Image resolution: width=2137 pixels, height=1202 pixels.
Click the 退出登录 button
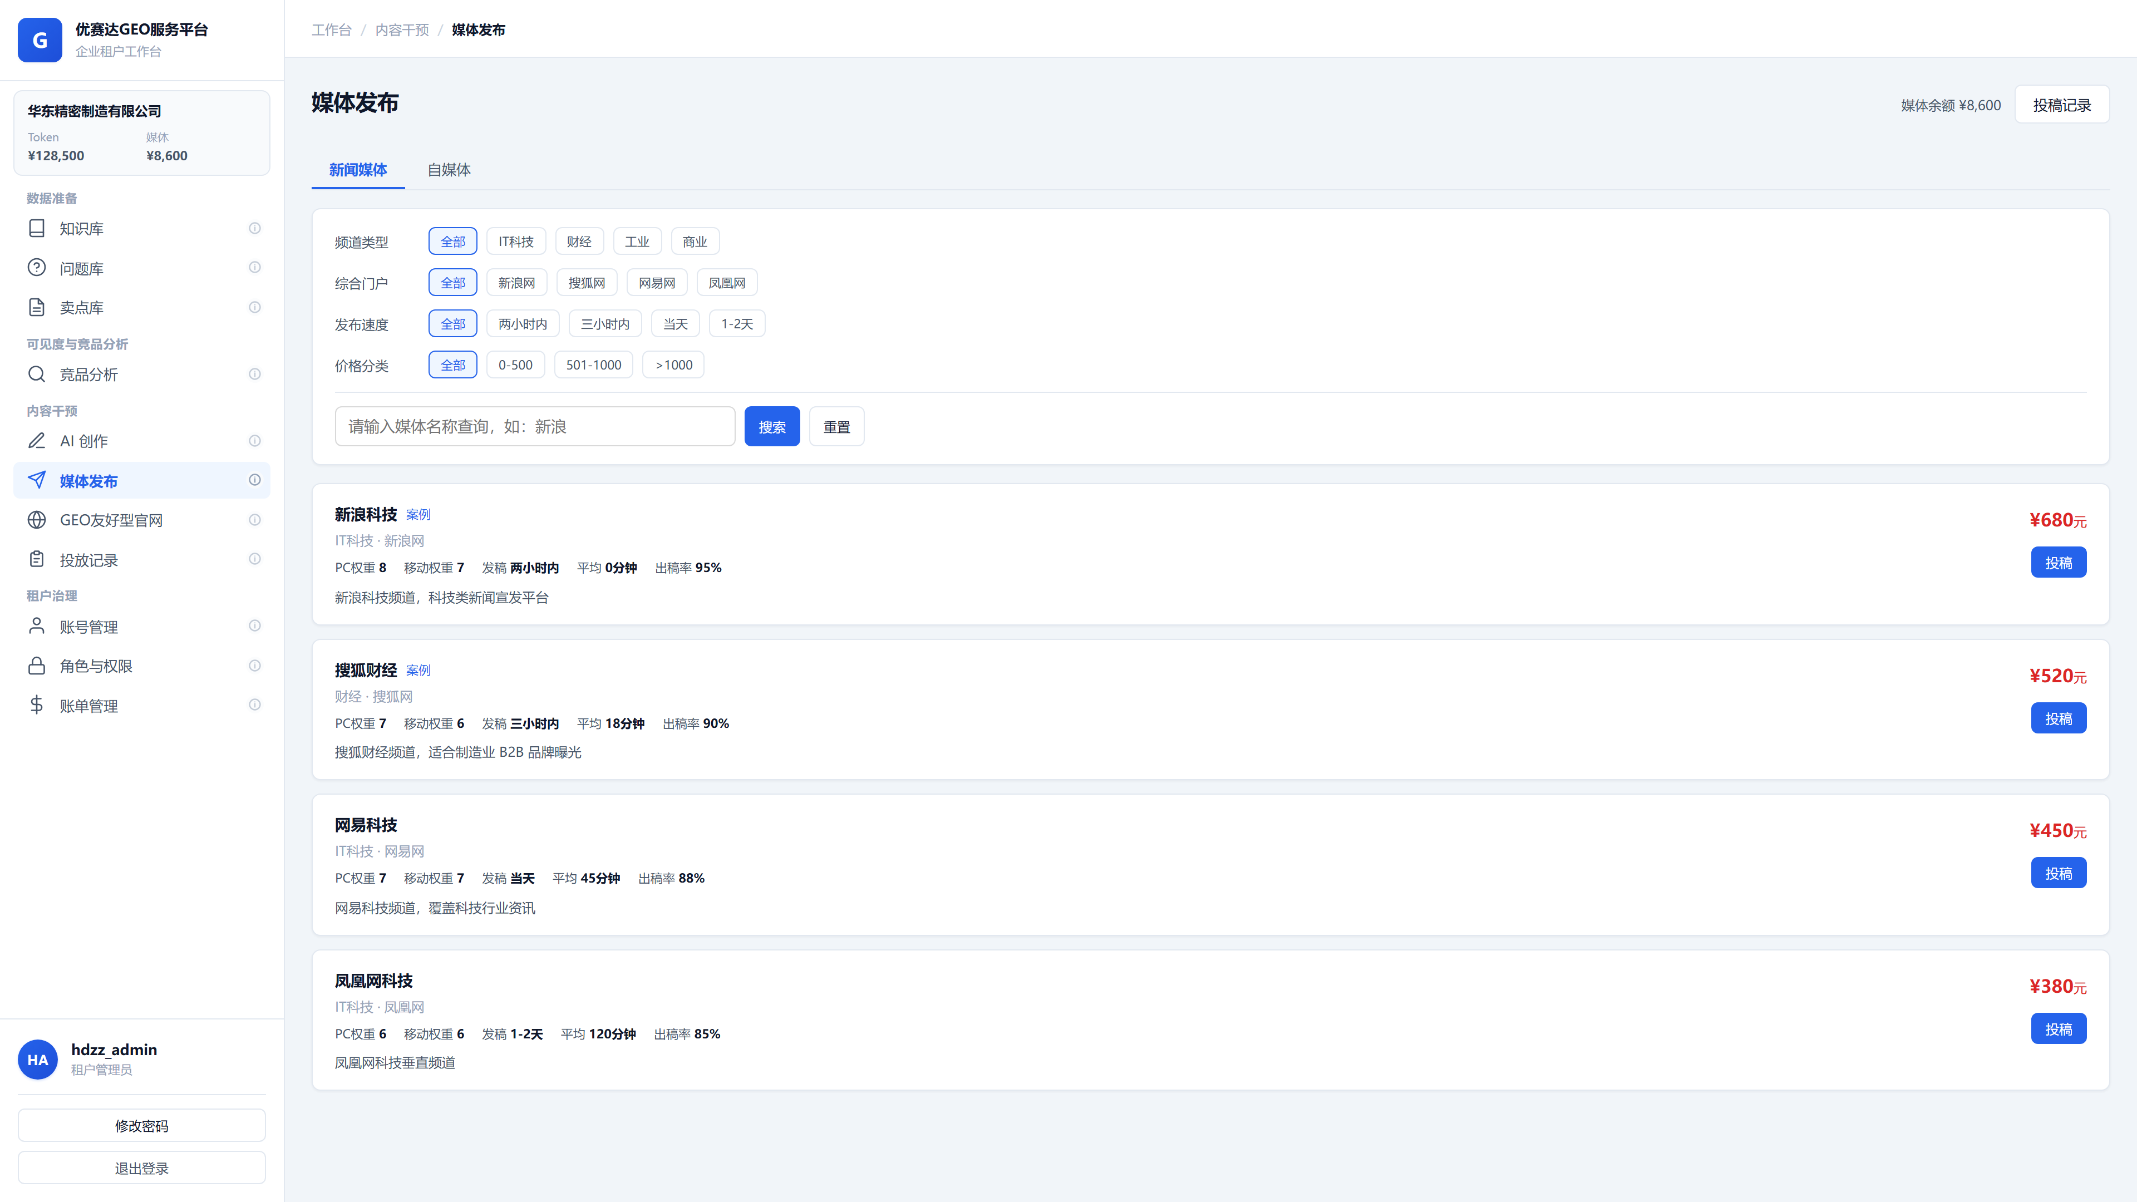[x=142, y=1168]
